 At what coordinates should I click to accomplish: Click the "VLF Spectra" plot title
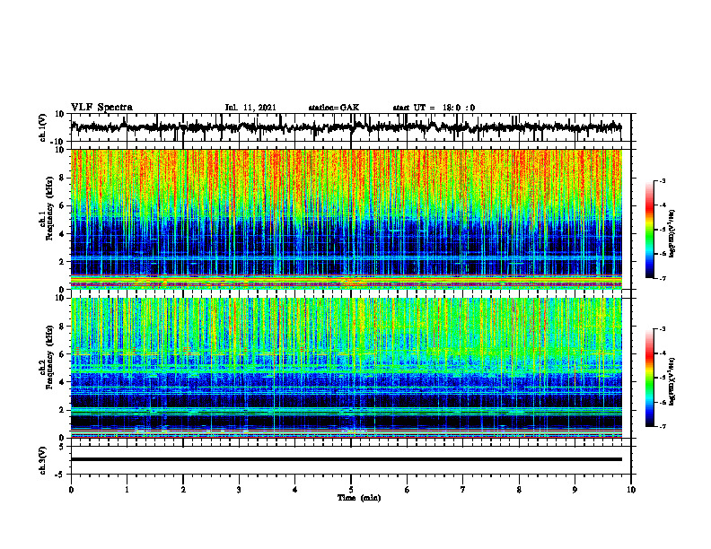click(x=101, y=108)
